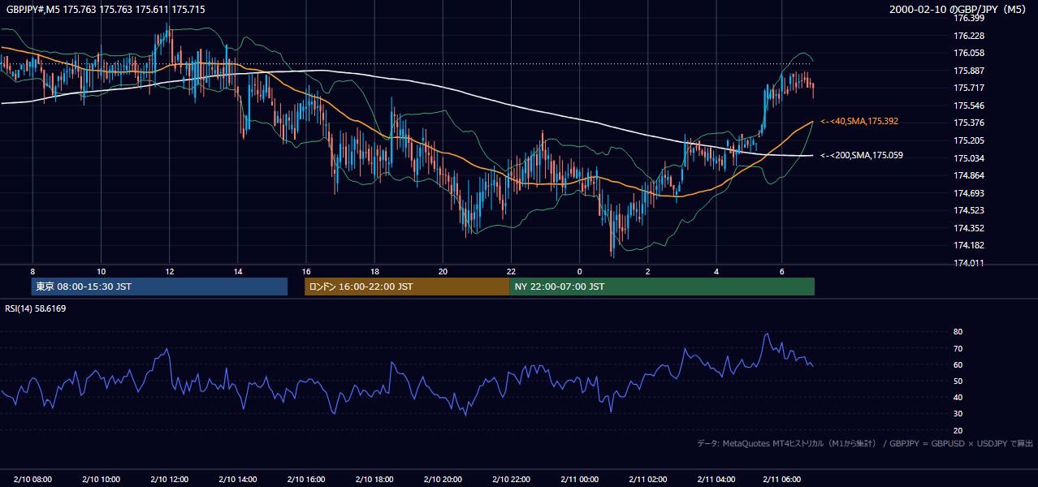The width and height of the screenshot is (1038, 487).
Task: Click the 176.228 price axis value
Action: (x=969, y=36)
